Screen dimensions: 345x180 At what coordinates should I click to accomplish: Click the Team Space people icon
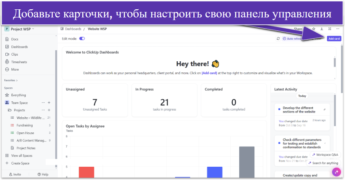[7, 102]
